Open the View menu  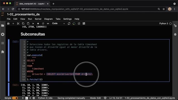(23, 19)
